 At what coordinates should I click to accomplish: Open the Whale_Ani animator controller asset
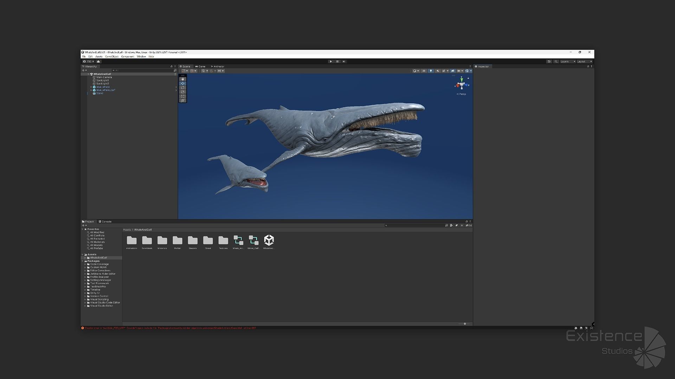(x=238, y=242)
